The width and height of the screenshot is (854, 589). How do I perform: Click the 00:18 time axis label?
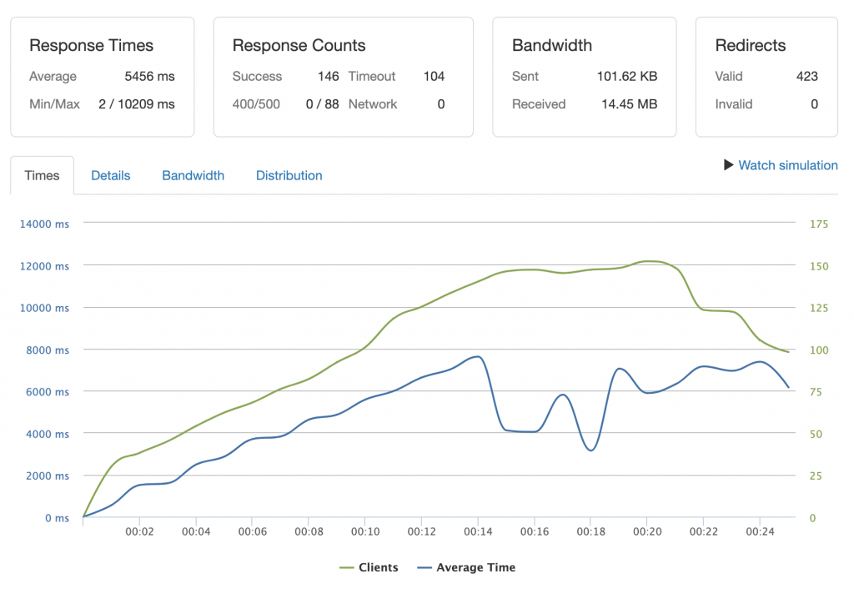(x=591, y=531)
